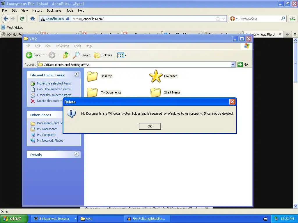Select the Favorites star folder
298x223 pixels.
tap(156, 76)
